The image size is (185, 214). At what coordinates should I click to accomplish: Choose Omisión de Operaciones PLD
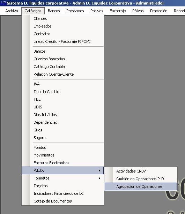click(x=141, y=179)
